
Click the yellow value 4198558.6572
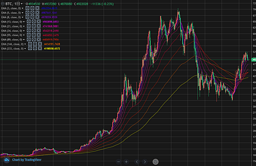coord(52,48)
